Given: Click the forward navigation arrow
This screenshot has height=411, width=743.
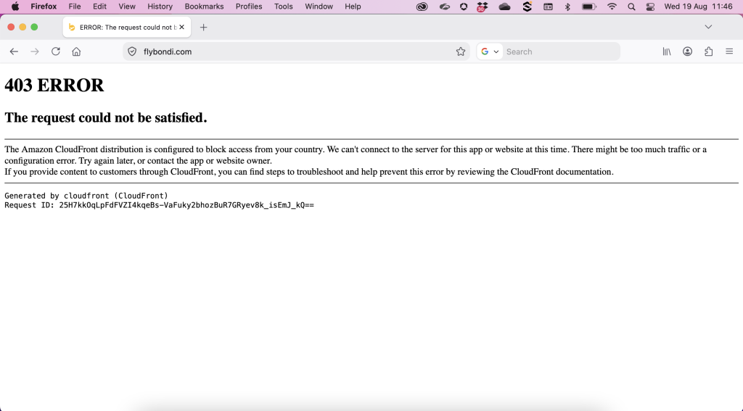Looking at the screenshot, I should tap(35, 51).
